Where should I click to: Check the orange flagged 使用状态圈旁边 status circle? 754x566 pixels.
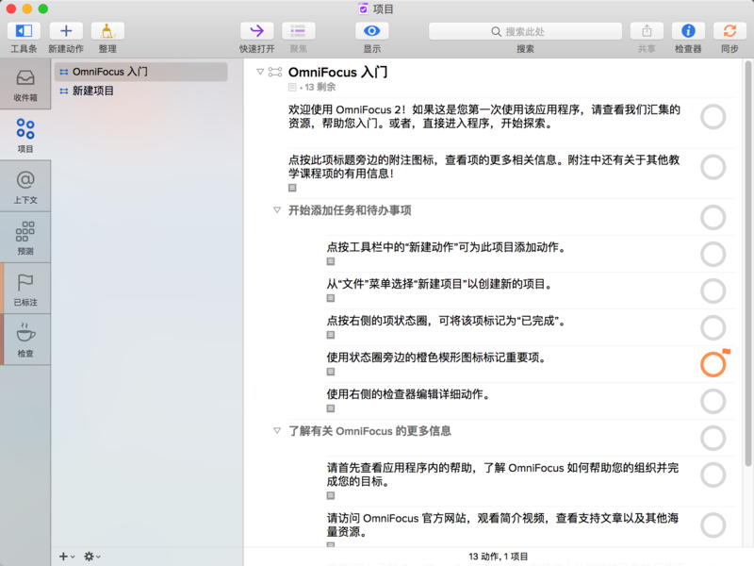713,364
